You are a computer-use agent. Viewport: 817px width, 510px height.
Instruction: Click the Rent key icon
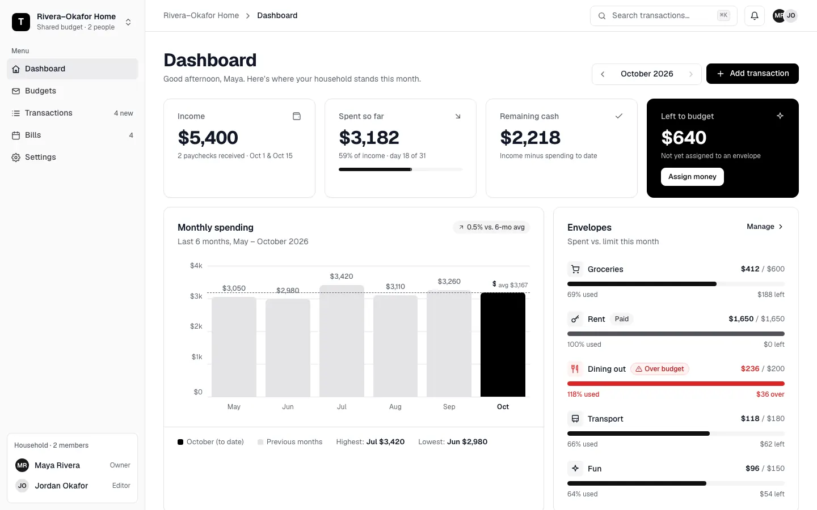(575, 319)
